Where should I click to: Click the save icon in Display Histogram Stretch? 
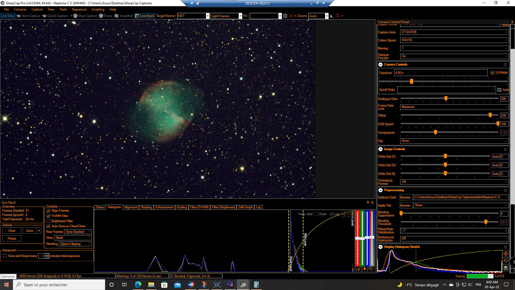pos(506,268)
